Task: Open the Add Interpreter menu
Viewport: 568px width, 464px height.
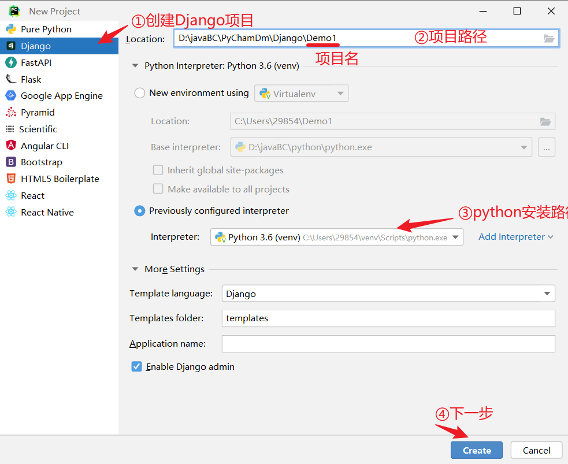Action: coord(511,237)
